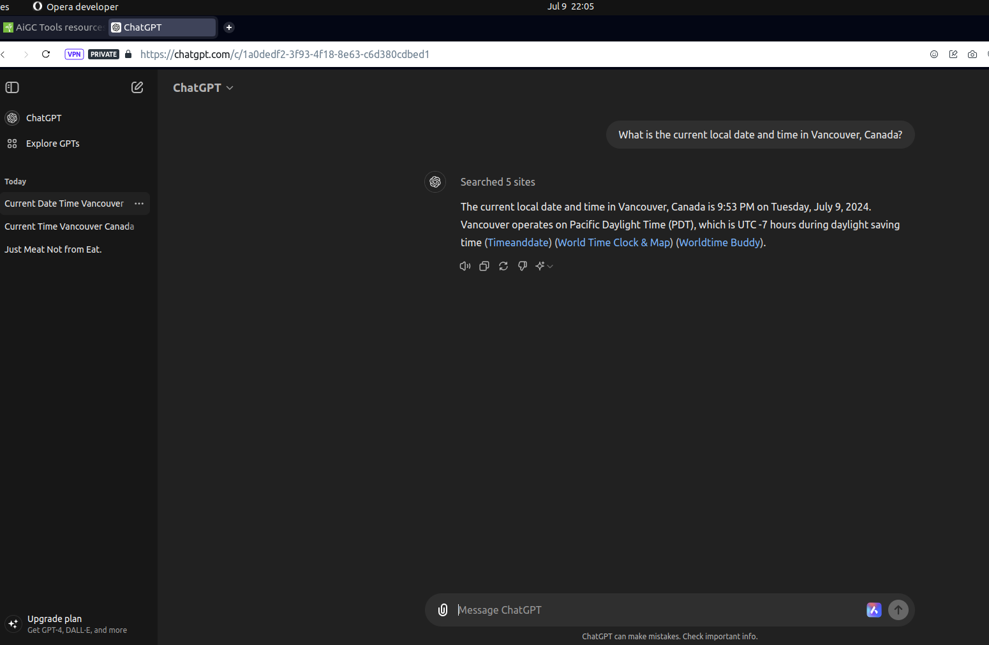The image size is (989, 645).
Task: Open the Timeanddate source link
Action: click(x=518, y=242)
